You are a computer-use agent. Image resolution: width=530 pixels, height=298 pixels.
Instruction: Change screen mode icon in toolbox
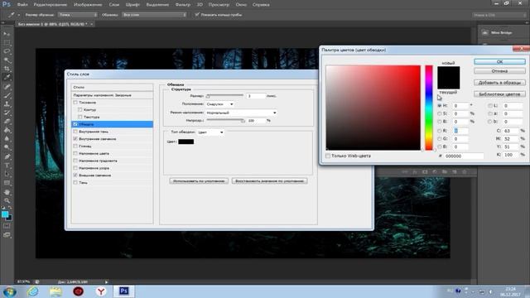coord(7,235)
